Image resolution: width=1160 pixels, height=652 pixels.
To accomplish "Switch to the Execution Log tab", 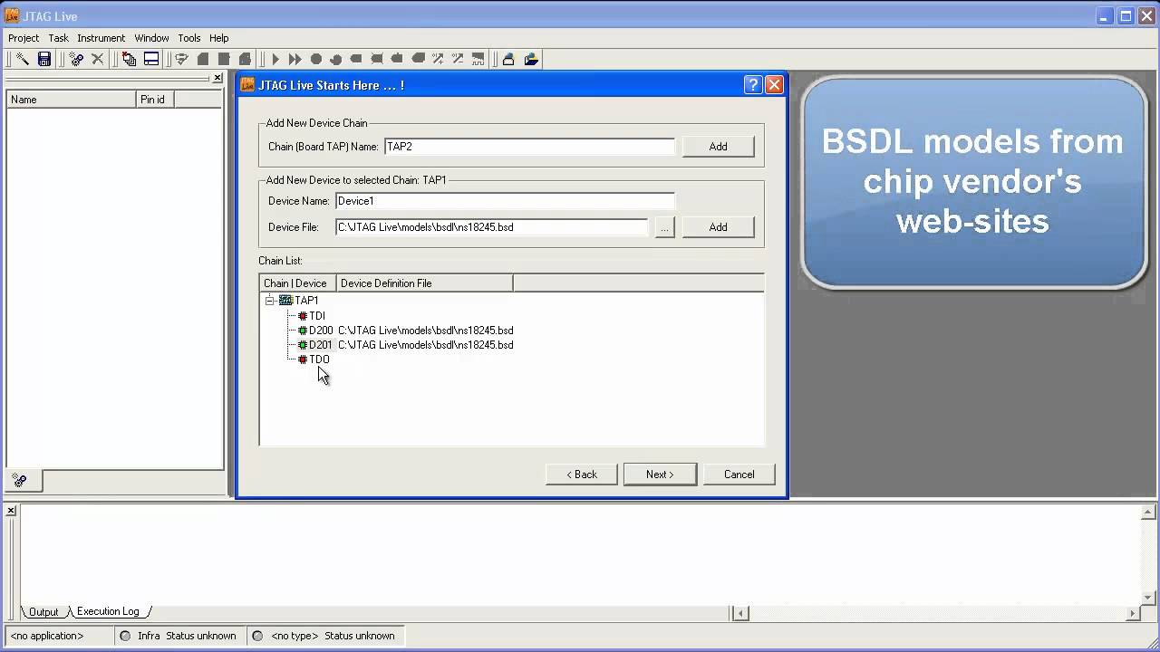I will coord(108,611).
